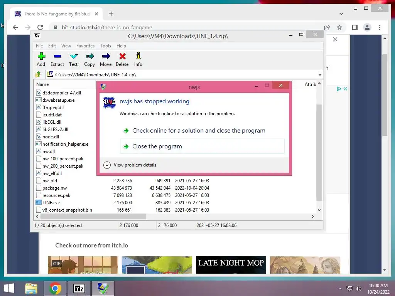Open Chrome profile avatar icon
The image size is (395, 296).
pos(367,27)
